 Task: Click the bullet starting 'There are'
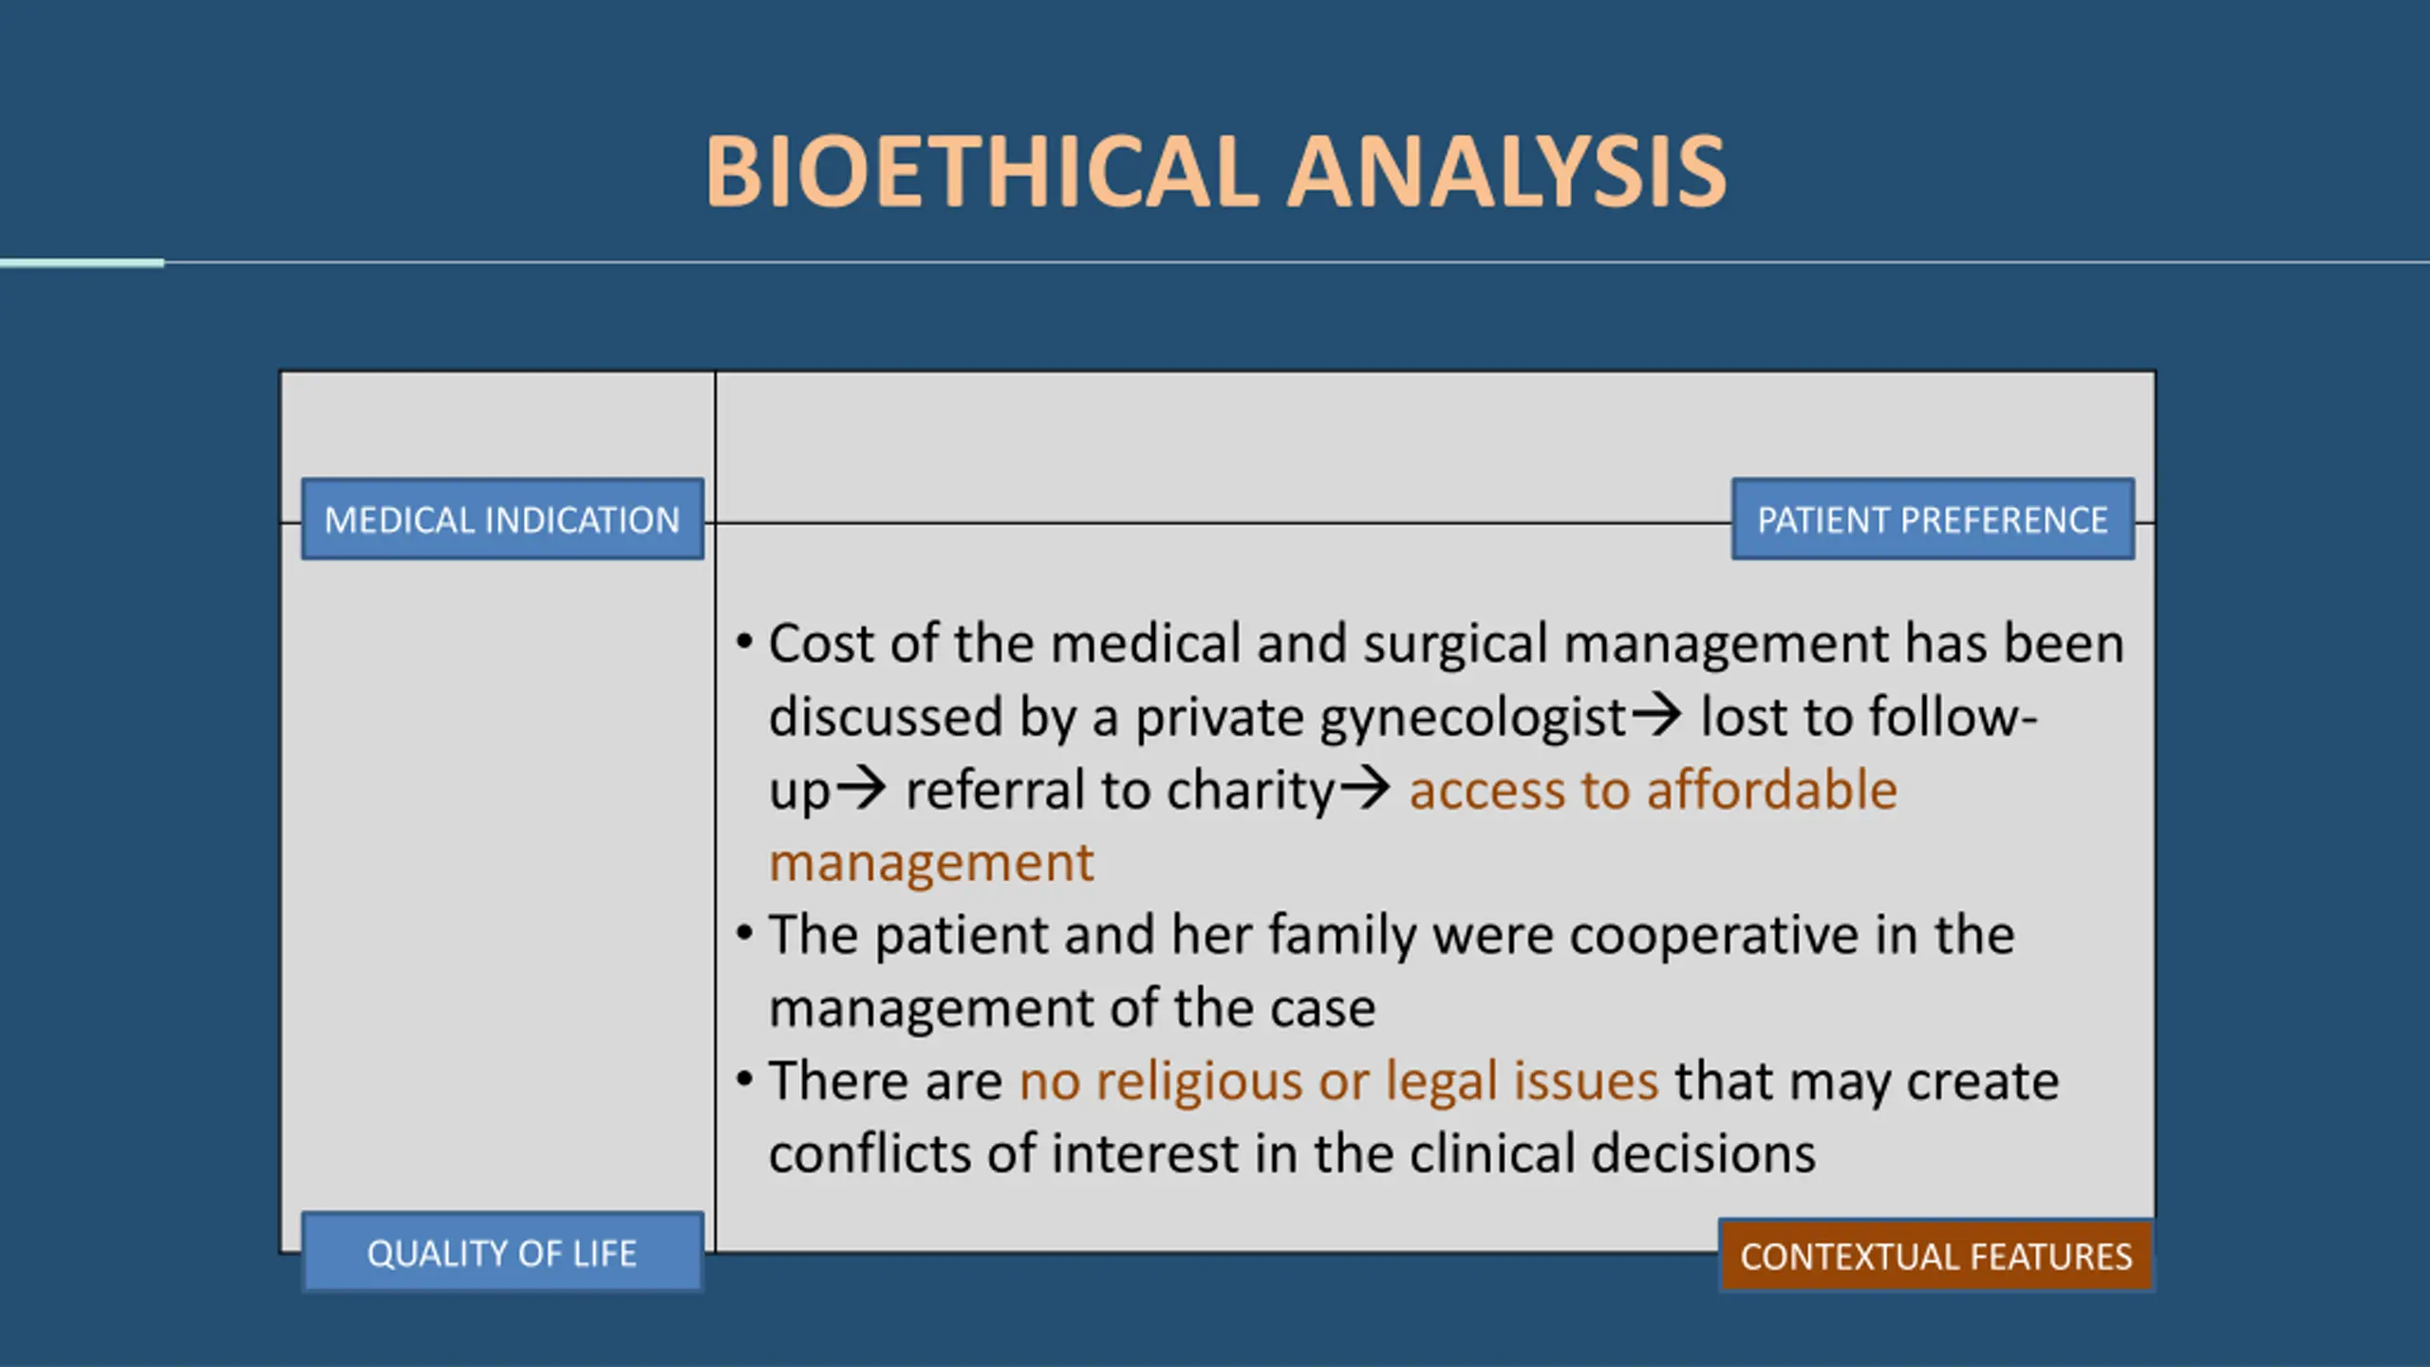pyautogui.click(x=1396, y=1117)
